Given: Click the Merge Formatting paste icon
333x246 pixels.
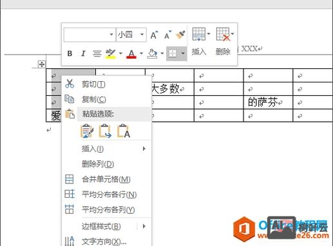Looking at the screenshot, I should (105, 131).
